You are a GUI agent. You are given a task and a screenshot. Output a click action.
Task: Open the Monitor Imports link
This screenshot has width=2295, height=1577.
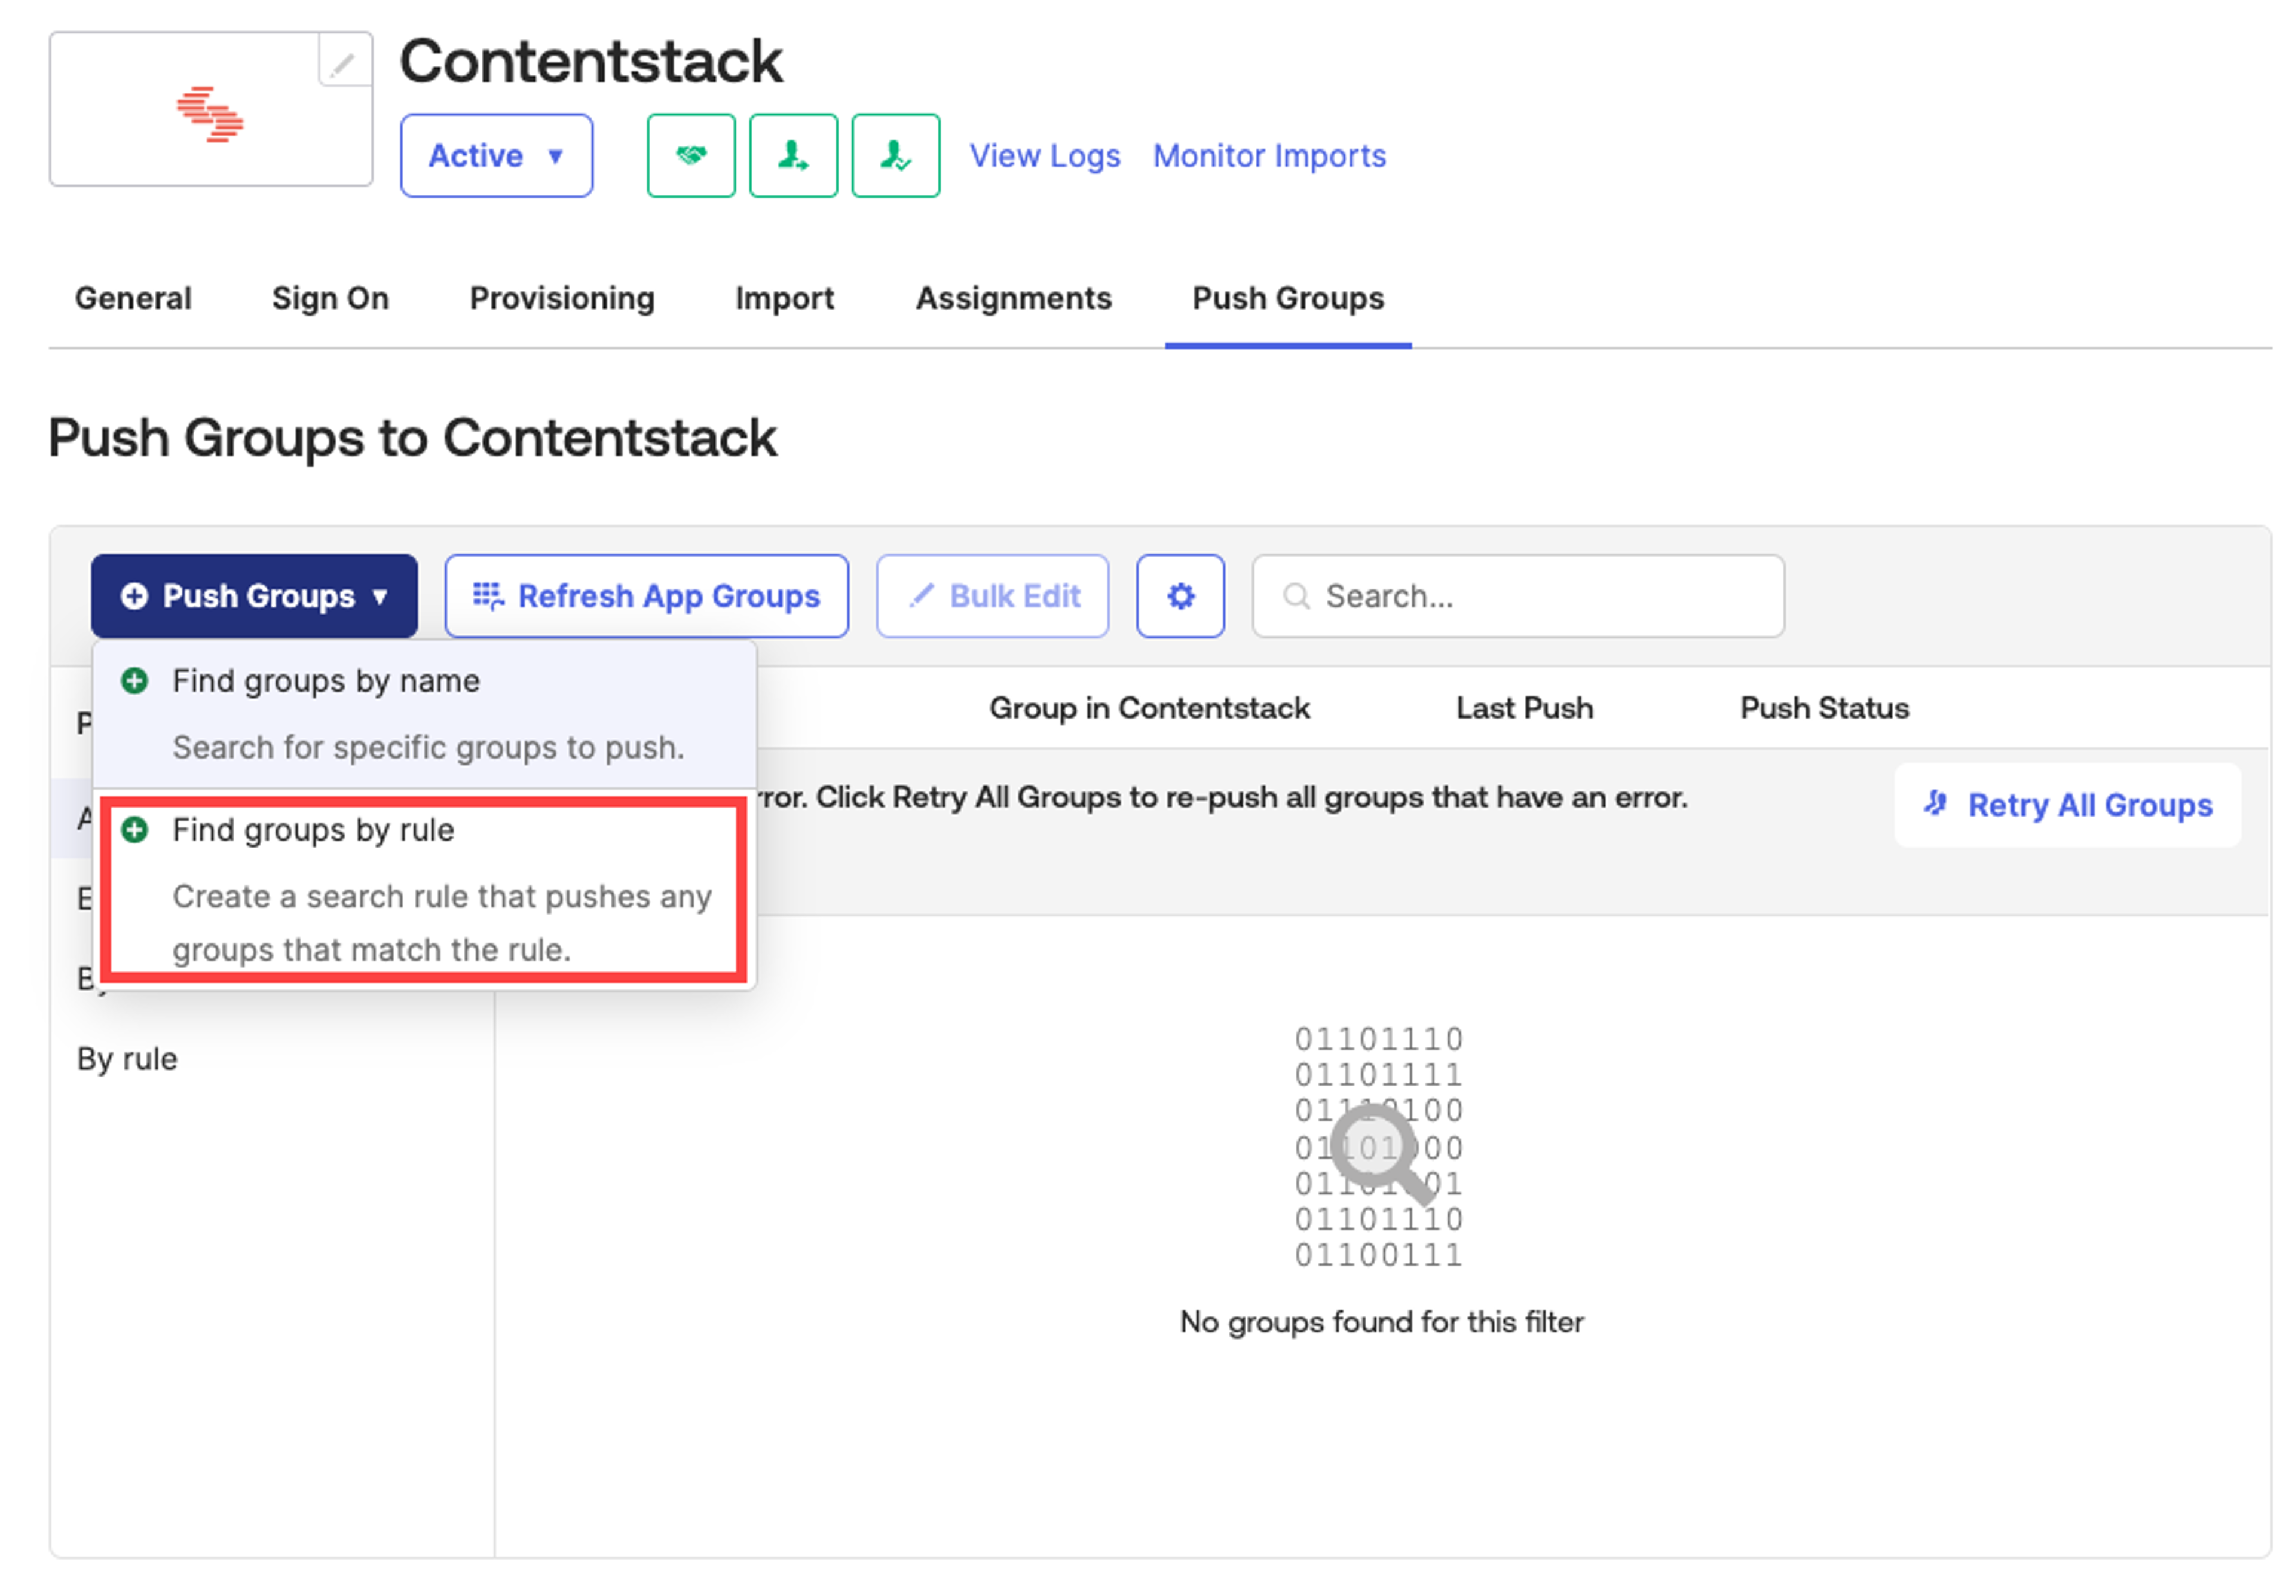tap(1269, 155)
